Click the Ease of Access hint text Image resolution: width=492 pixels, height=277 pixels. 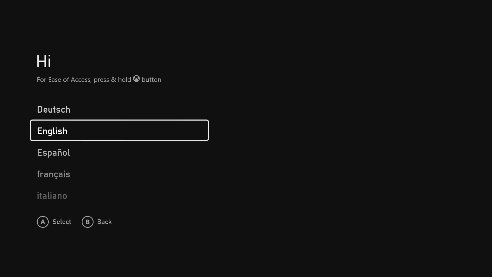click(x=99, y=80)
